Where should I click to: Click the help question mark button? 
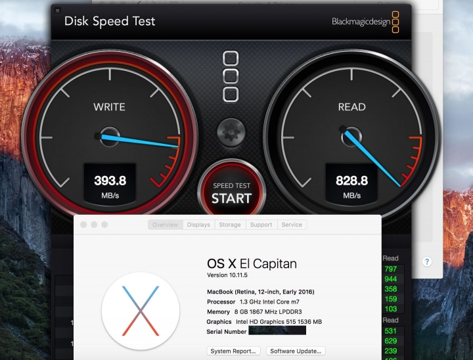pos(427,261)
